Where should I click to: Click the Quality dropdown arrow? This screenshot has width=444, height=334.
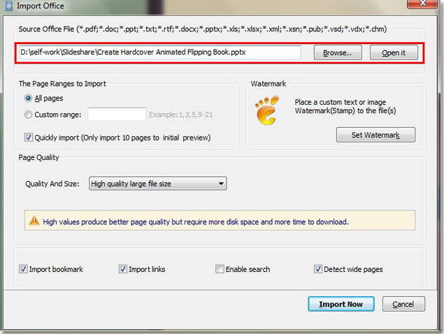point(221,184)
